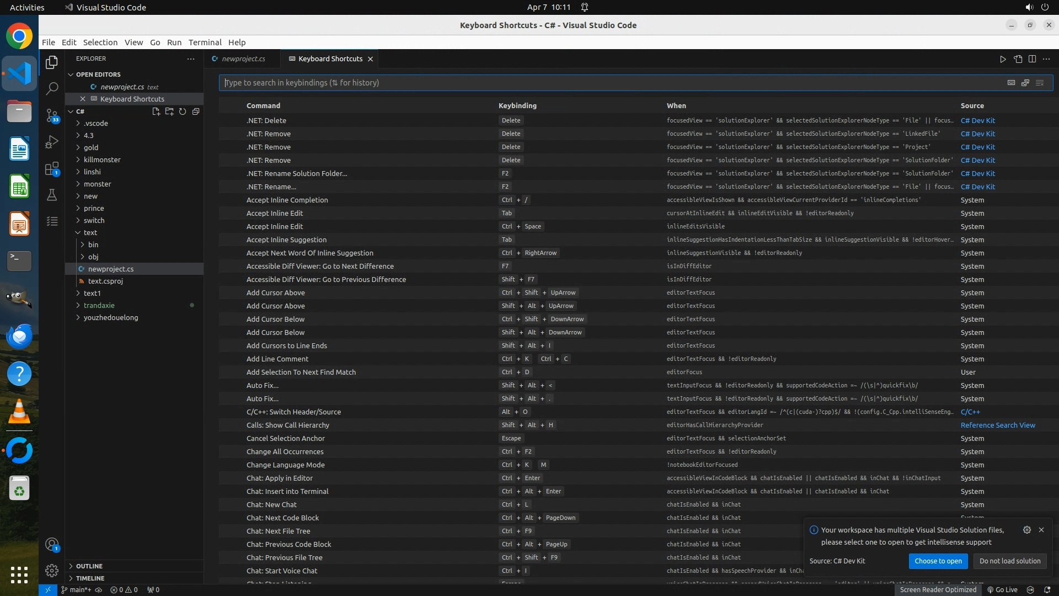Toggle Record Keys mode in search box

click(x=1011, y=83)
